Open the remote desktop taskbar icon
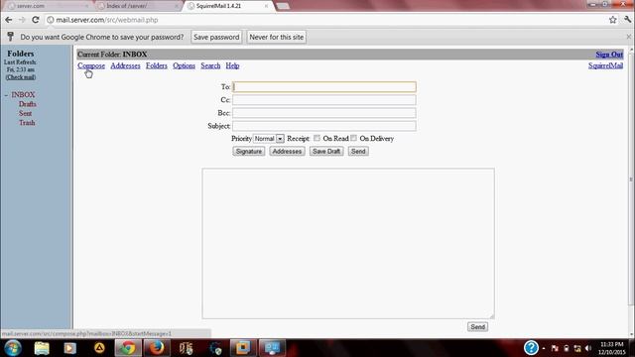This screenshot has width=635, height=357. tap(272, 348)
